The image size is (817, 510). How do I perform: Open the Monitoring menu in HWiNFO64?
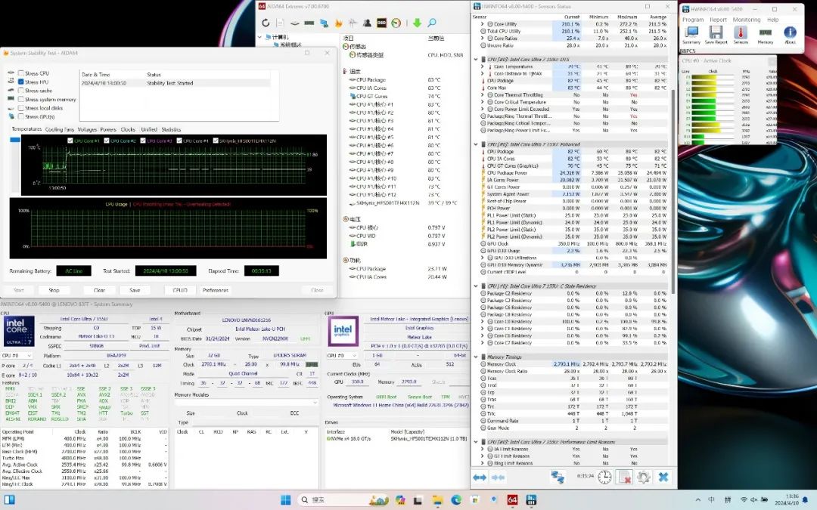[746, 20]
